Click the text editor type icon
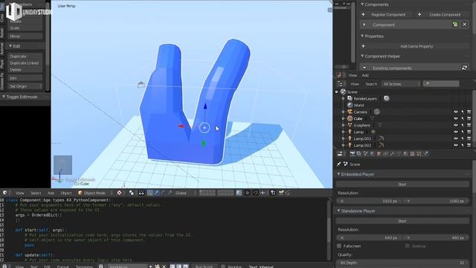 pos(5,267)
